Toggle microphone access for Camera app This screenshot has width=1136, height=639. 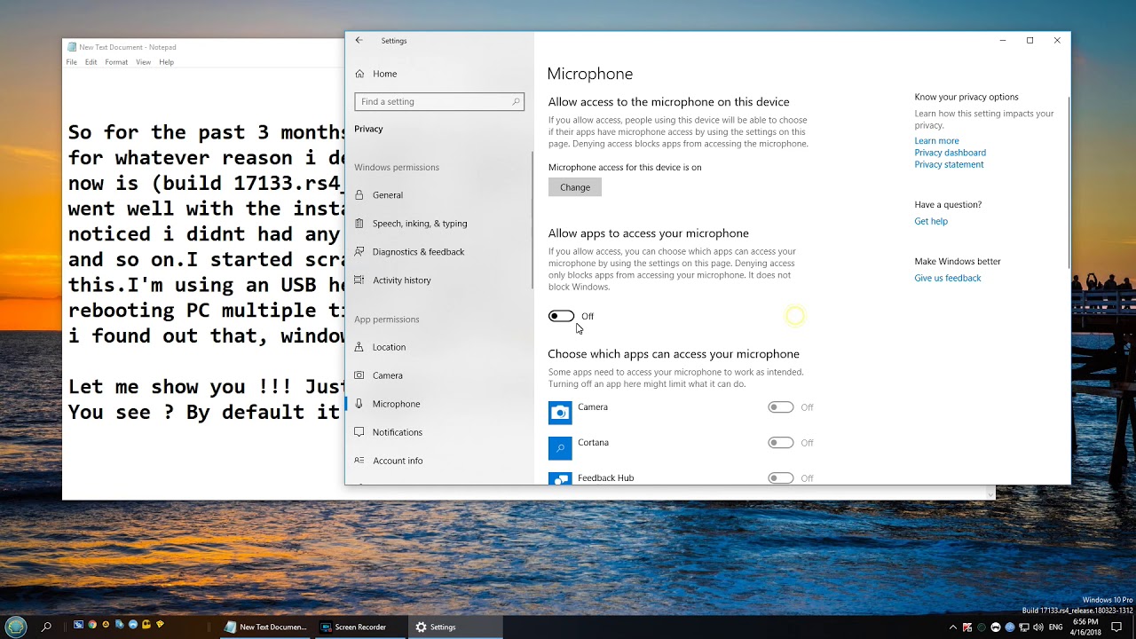tap(781, 407)
